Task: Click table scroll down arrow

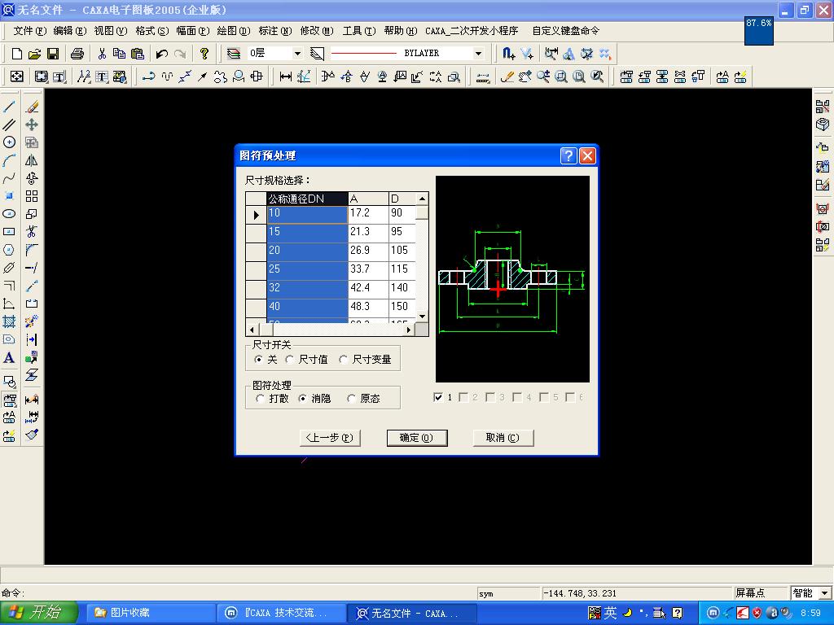Action: [x=422, y=317]
